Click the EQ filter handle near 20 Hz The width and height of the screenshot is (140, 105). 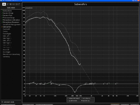pos(30,84)
